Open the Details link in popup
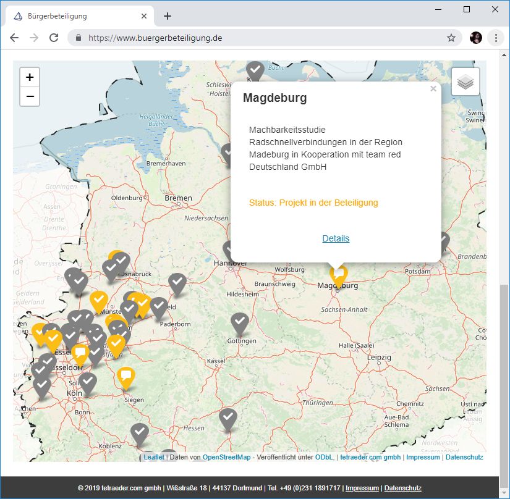This screenshot has width=510, height=499. point(336,238)
